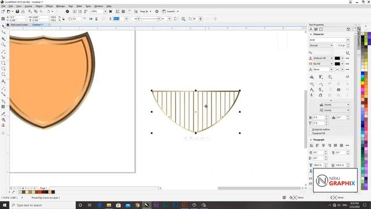Viewport: 371px width, 209px height.
Task: Switch to the Welcome Screen tab
Action: [19, 24]
